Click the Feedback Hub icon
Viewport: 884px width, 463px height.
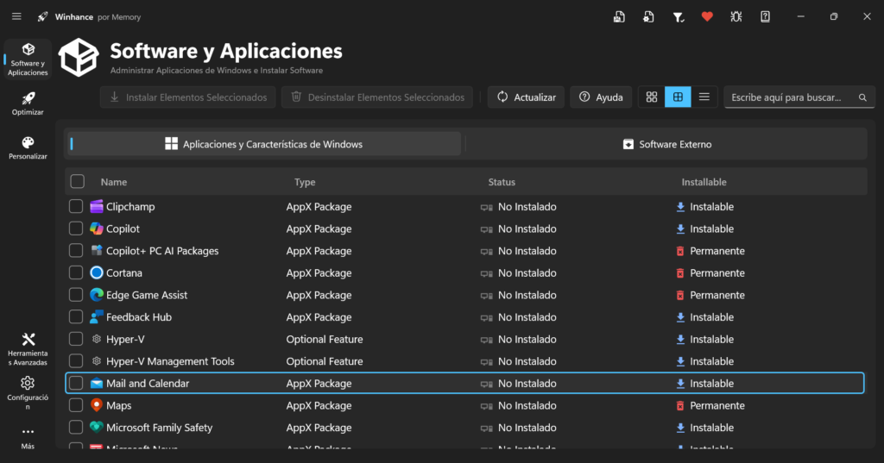(x=97, y=317)
